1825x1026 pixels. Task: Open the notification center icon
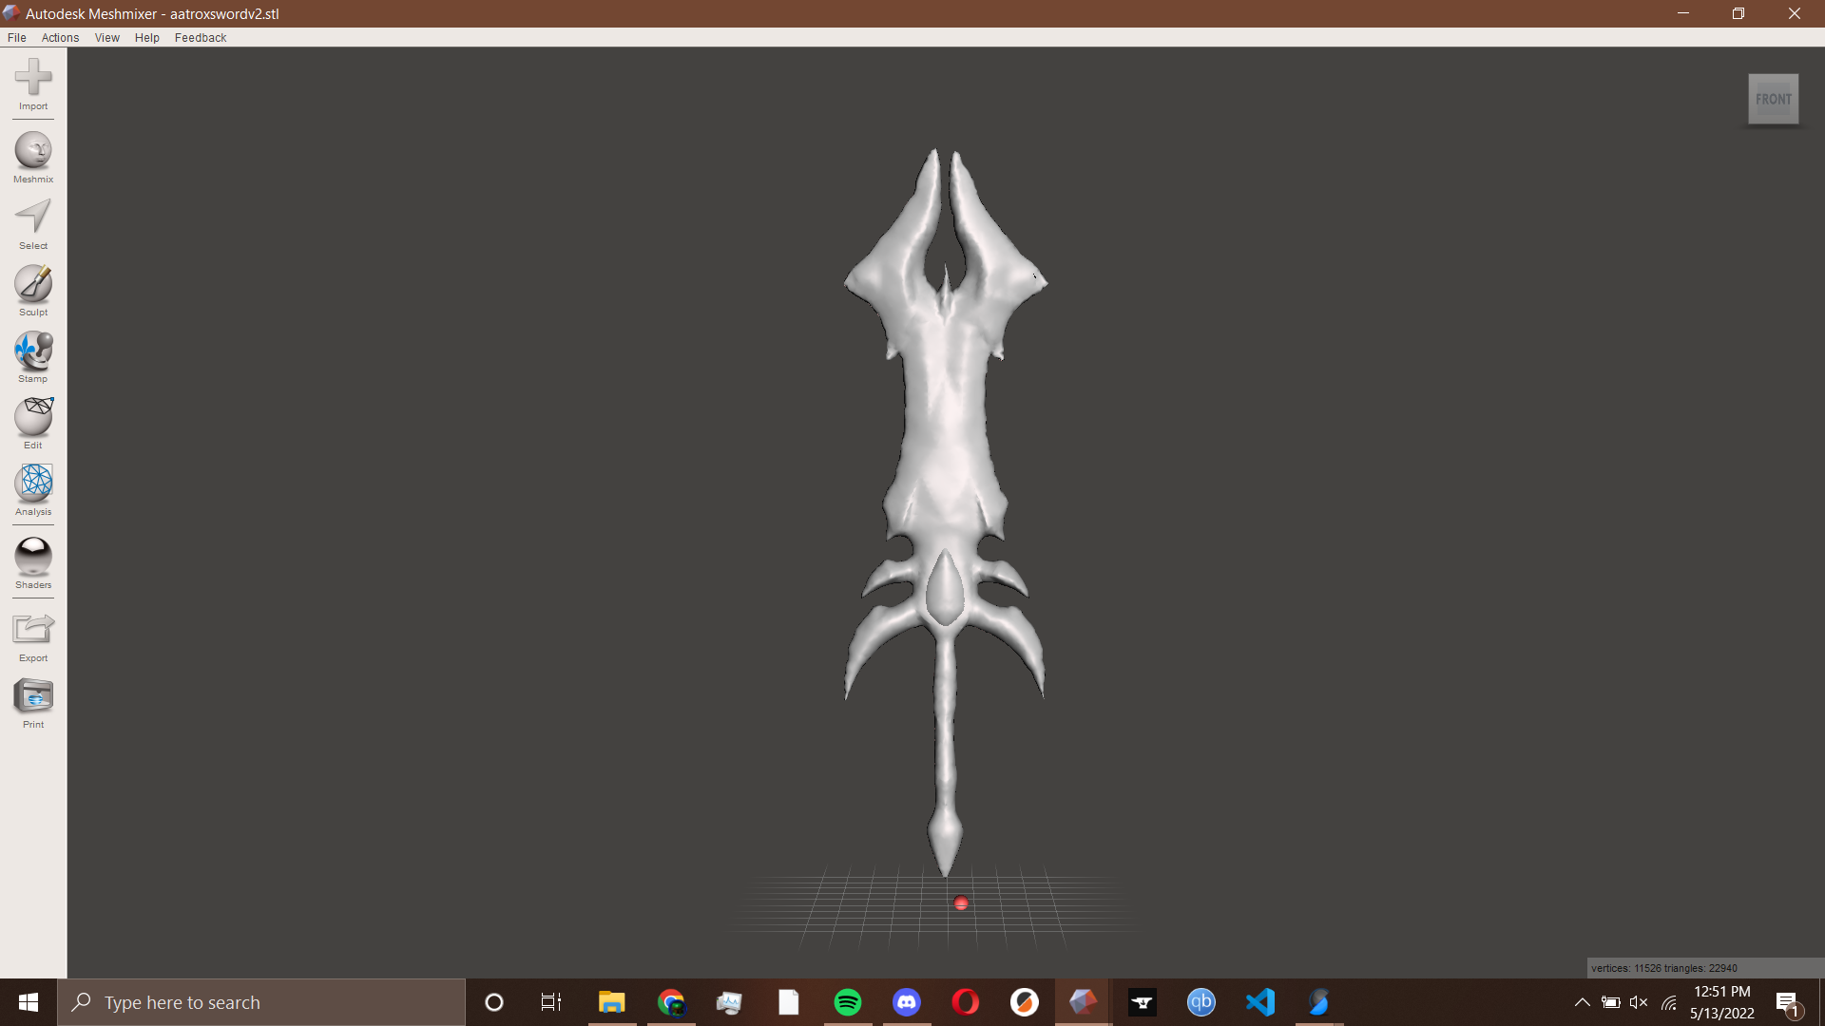(x=1787, y=1002)
